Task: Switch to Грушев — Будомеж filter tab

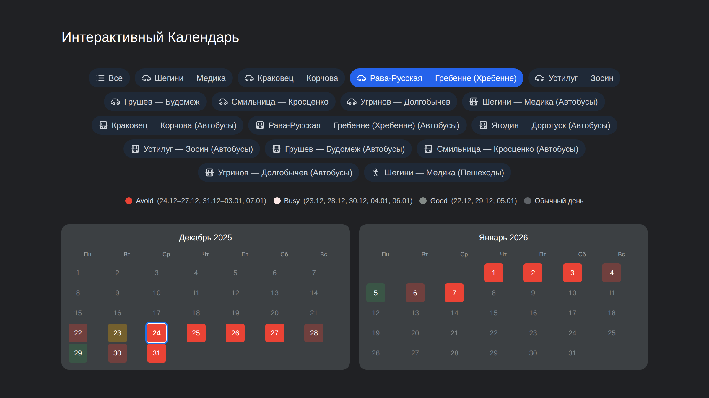Action: [x=155, y=102]
